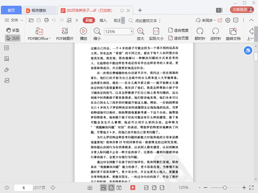
Task: Open the feedback chat icon
Action: (x=236, y=20)
